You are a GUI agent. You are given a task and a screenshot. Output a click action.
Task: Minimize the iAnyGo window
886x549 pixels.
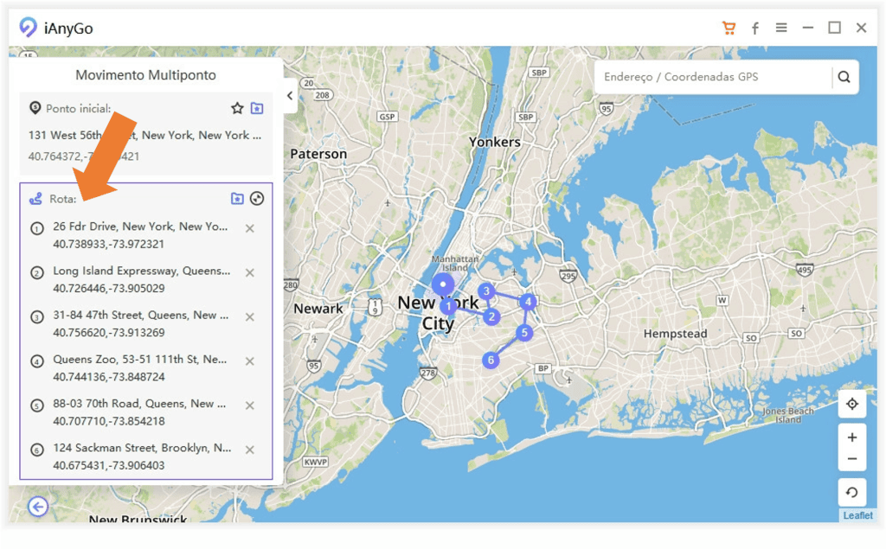(808, 27)
